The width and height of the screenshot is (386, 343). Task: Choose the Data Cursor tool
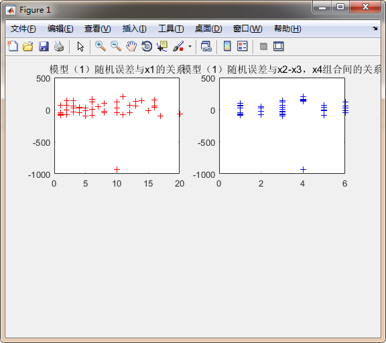(162, 46)
